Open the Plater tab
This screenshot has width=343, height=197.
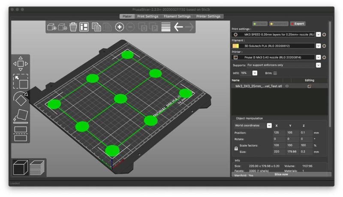click(127, 16)
